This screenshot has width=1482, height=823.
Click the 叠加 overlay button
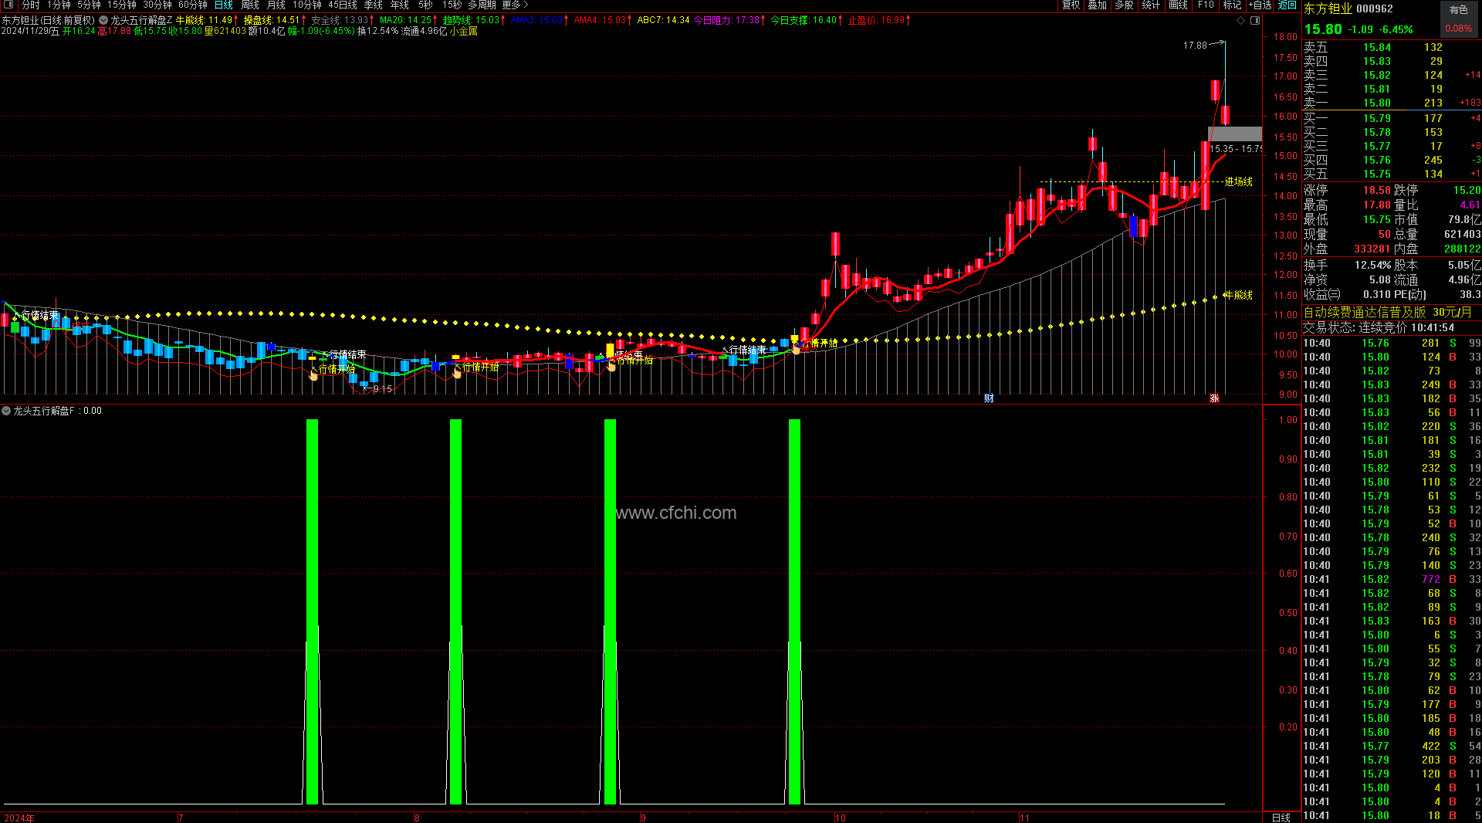pyautogui.click(x=1098, y=5)
